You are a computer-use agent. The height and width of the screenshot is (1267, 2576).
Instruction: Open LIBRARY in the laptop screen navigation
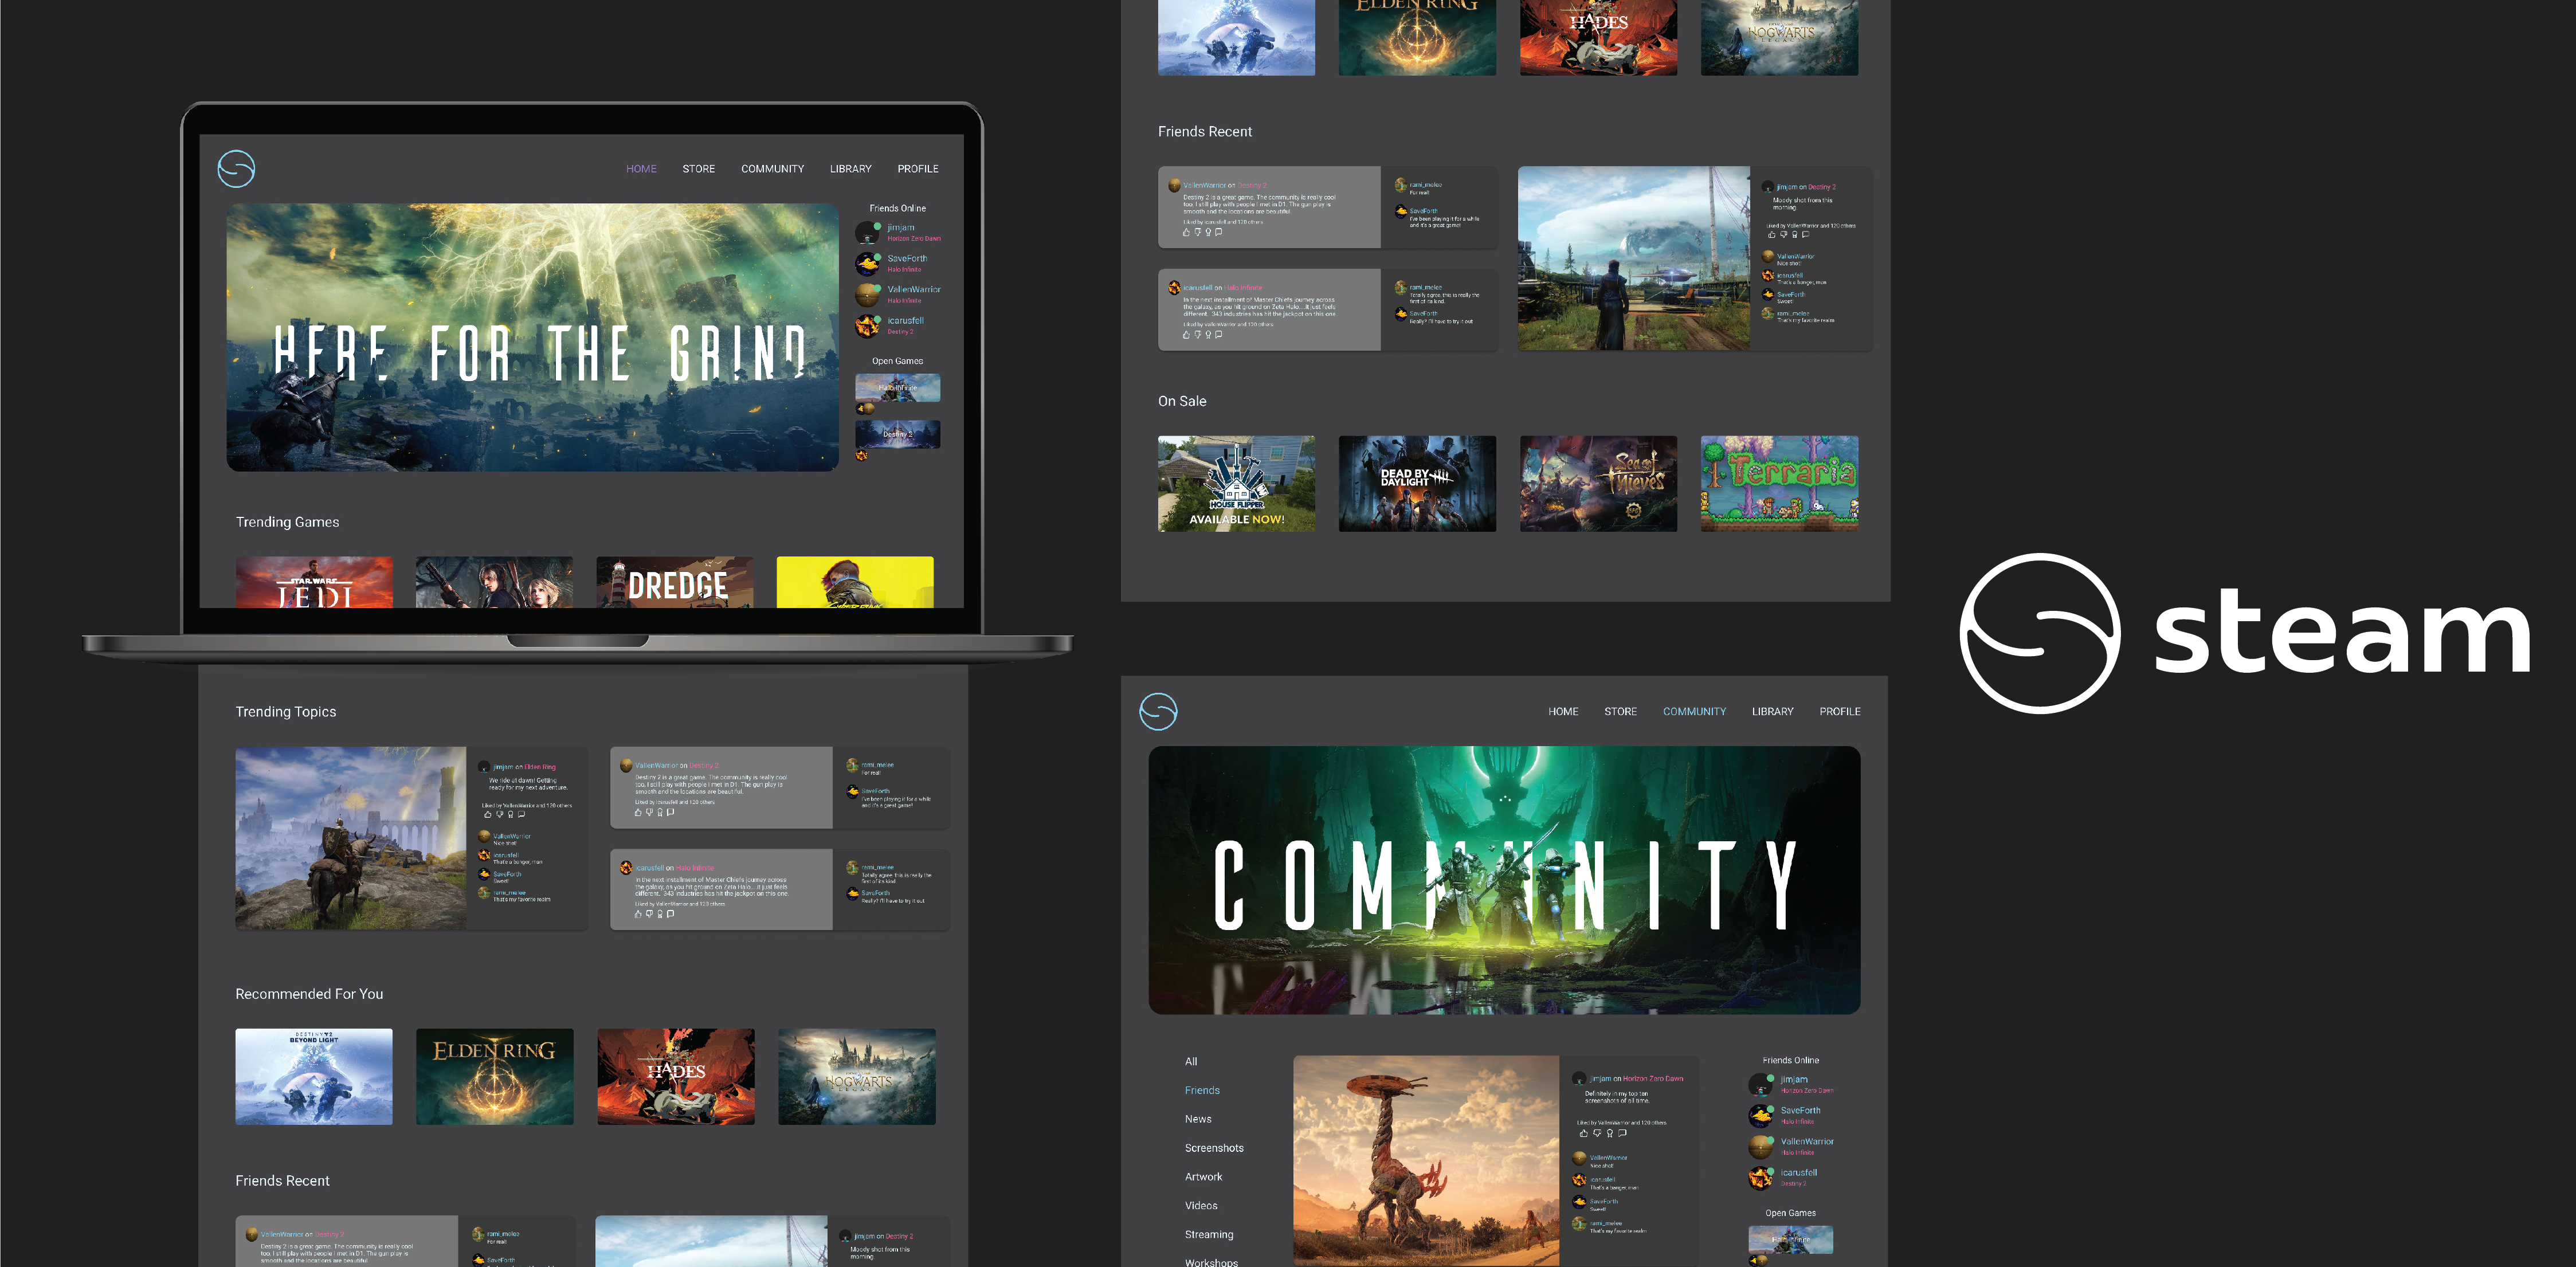[850, 169]
